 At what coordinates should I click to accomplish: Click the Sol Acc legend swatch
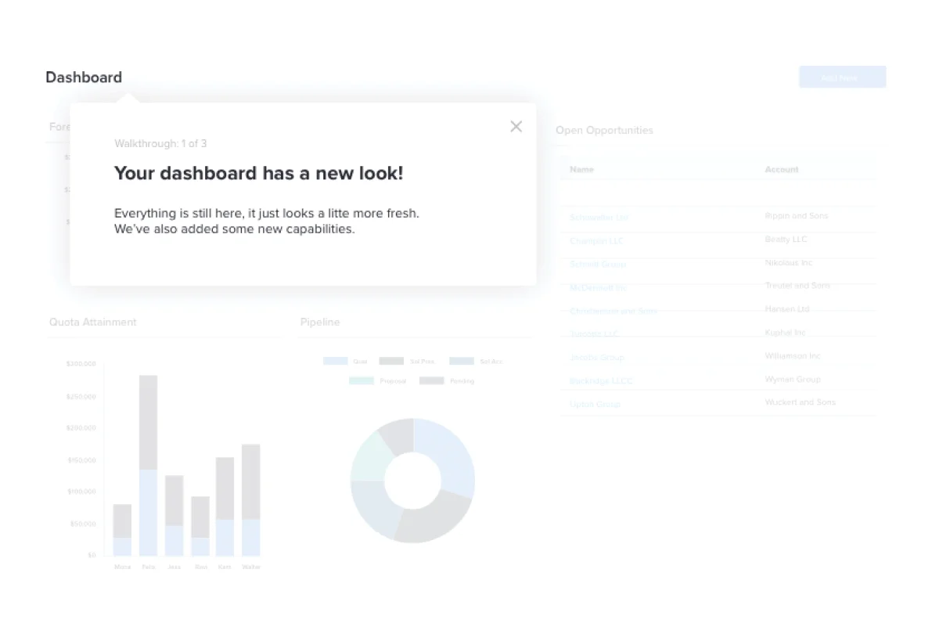click(462, 362)
